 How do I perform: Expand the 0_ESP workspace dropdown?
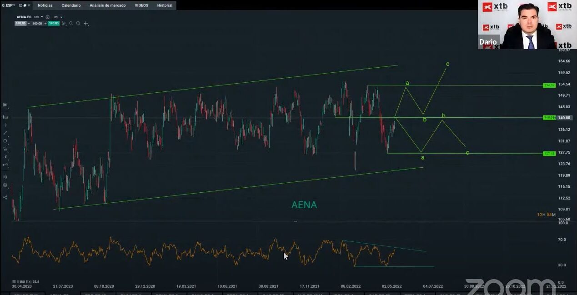[x=14, y=5]
